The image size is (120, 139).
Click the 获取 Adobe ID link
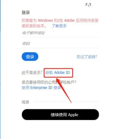[58, 73]
